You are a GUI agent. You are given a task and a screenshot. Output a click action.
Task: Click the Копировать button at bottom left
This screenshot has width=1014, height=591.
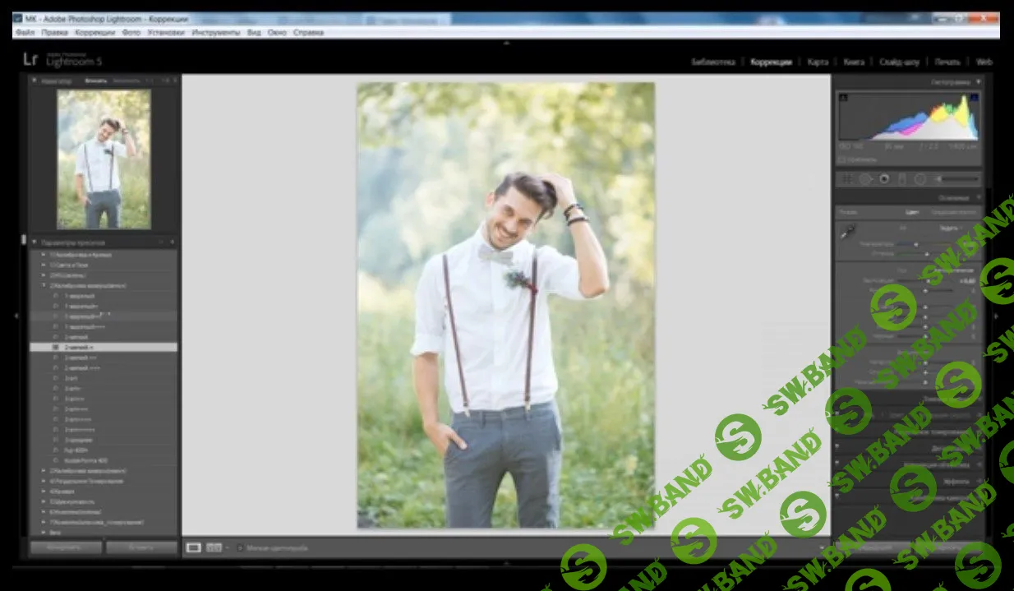66,547
